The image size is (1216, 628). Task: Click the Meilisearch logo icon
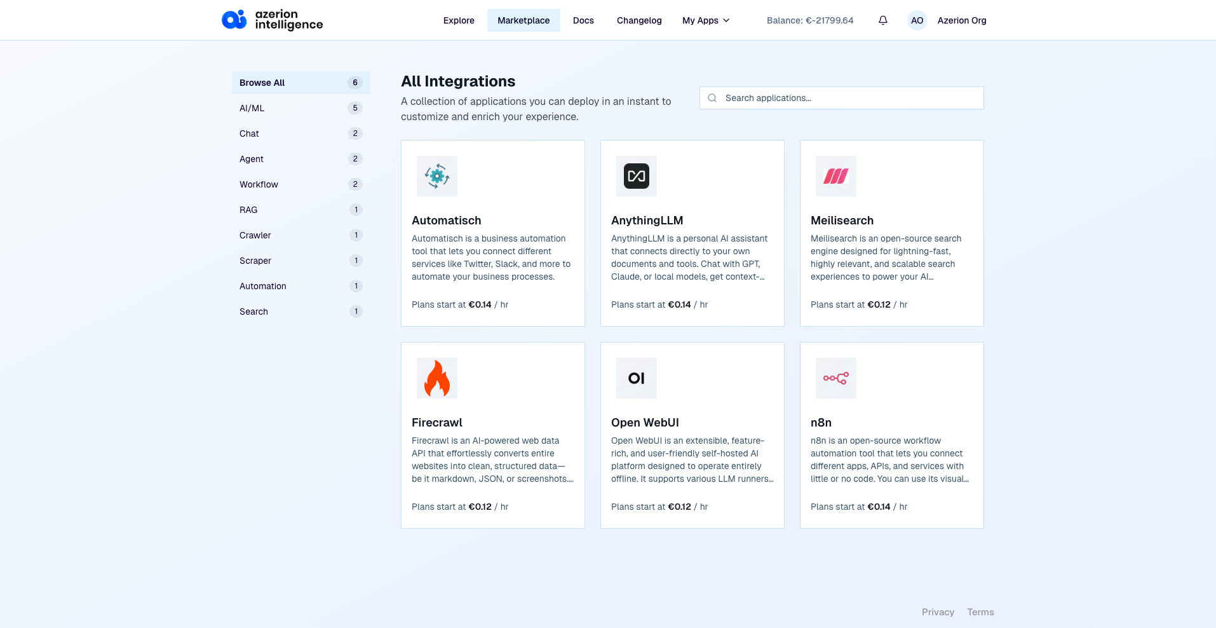[835, 176]
